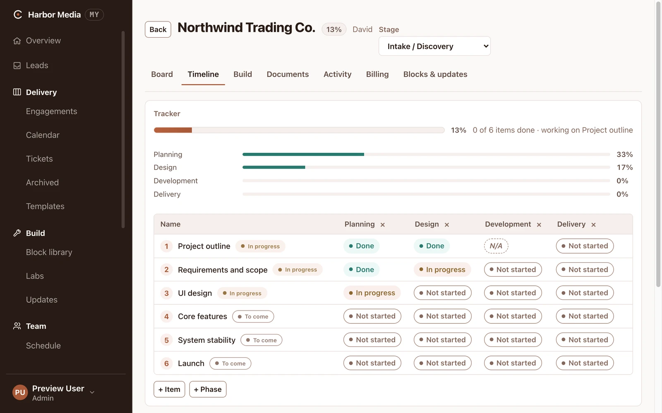This screenshot has width=662, height=413.
Task: Add a new Item to tracker
Action: [x=169, y=389]
